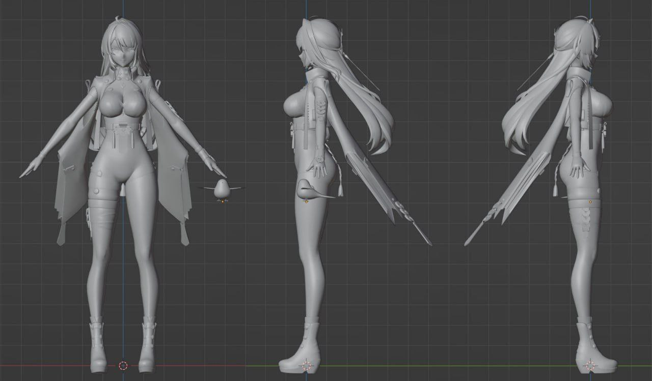The height and width of the screenshot is (381, 652).
Task: Click the 3D cursor at the right view's boot
Action: tap(590, 365)
